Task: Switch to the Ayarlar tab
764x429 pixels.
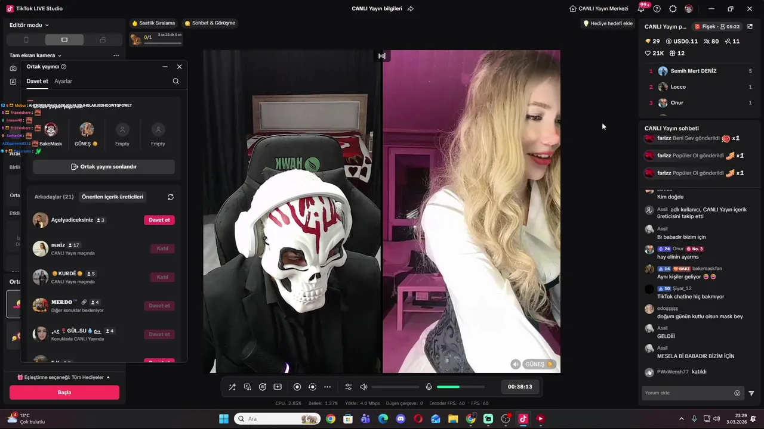Action: click(63, 81)
